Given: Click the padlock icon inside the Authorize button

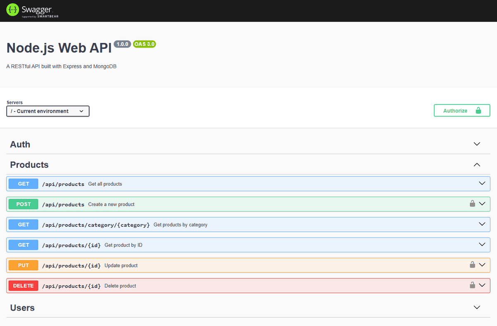Looking at the screenshot, I should [478, 111].
